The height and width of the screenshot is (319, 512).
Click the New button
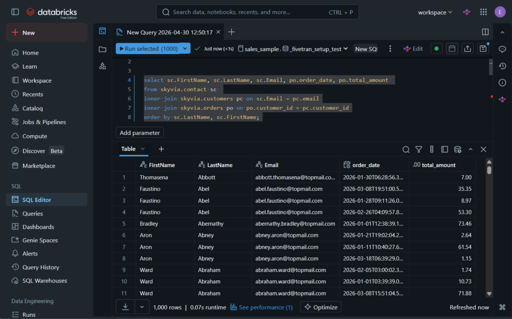click(x=46, y=33)
